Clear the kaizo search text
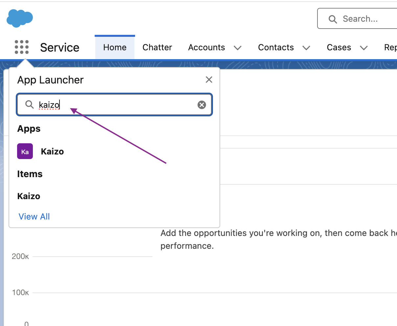The width and height of the screenshot is (397, 326). point(202,105)
